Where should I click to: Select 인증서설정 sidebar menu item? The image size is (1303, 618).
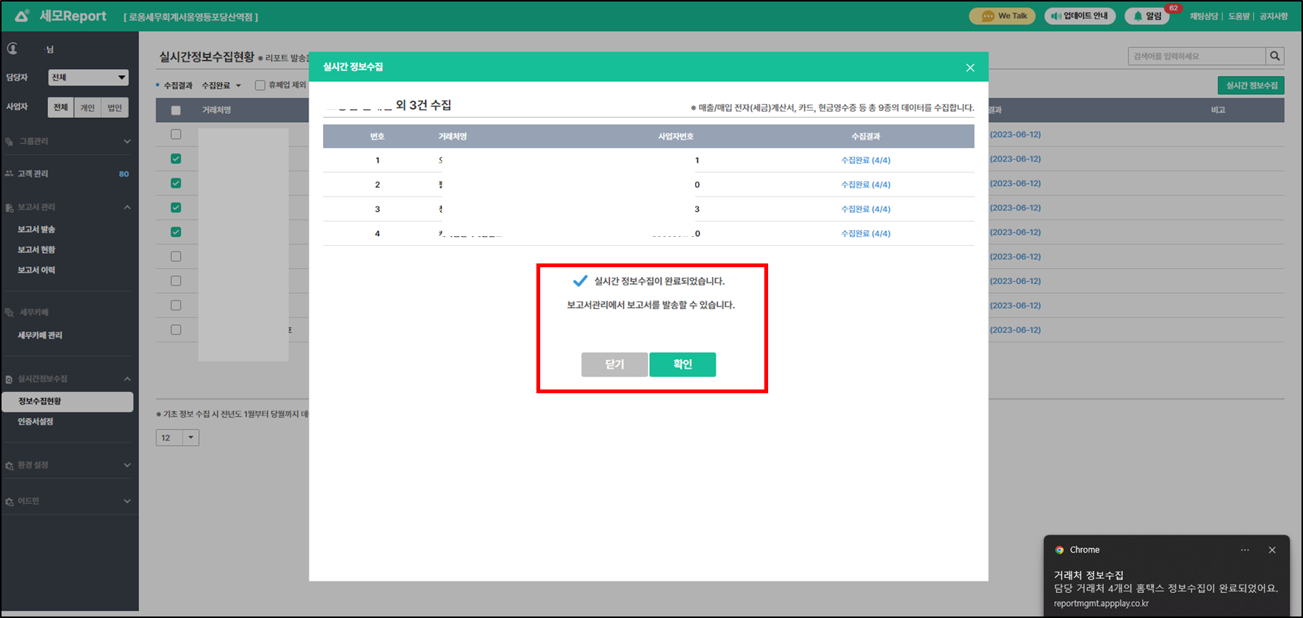click(36, 421)
